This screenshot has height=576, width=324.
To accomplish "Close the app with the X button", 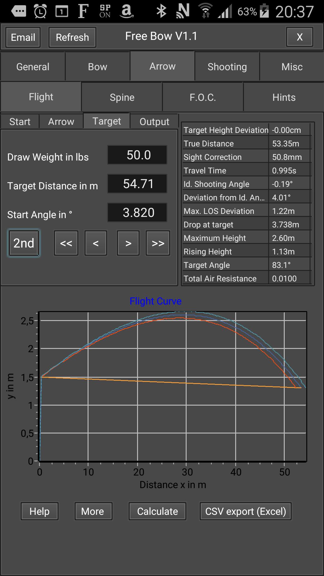I will 299,37.
